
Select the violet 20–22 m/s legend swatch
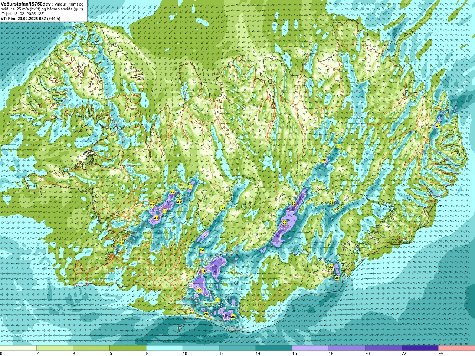click(384, 348)
